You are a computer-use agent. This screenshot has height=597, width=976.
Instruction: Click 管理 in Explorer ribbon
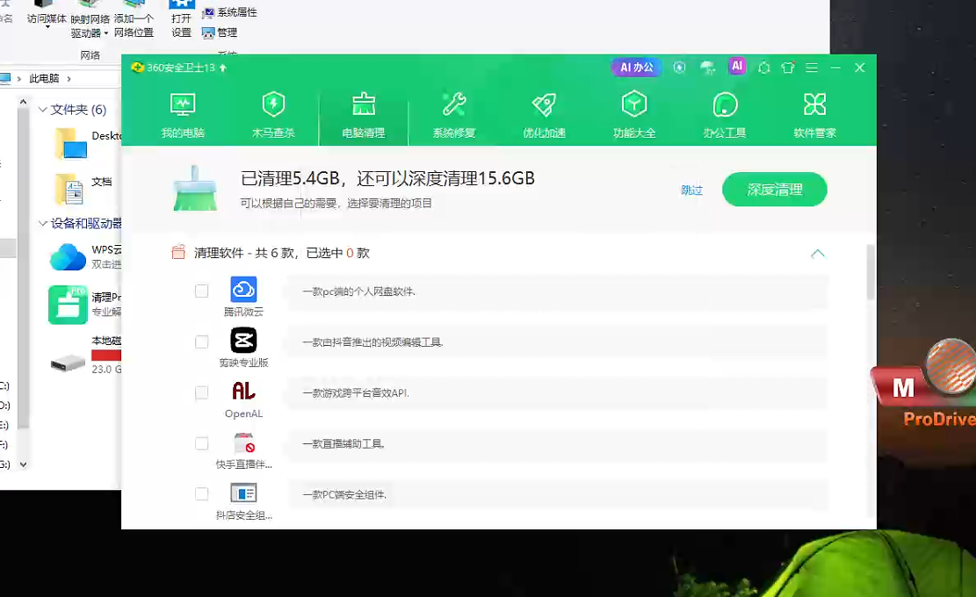220,32
